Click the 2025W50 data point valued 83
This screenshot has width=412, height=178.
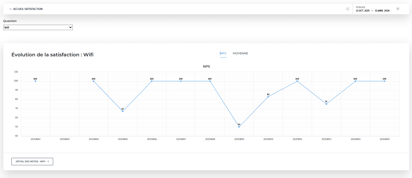[x=268, y=97]
